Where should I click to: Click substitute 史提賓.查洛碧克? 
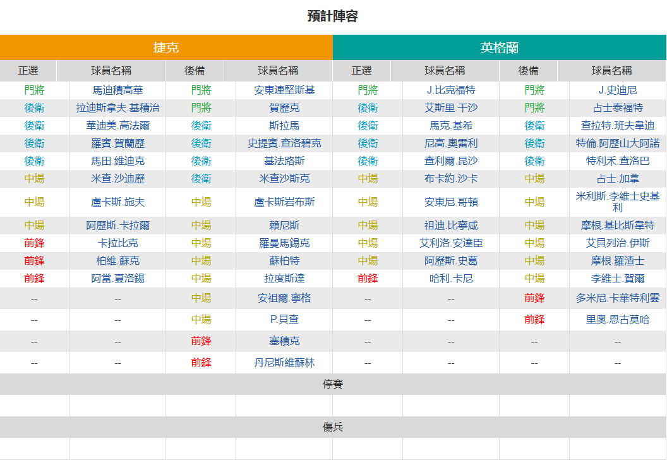coord(285,143)
